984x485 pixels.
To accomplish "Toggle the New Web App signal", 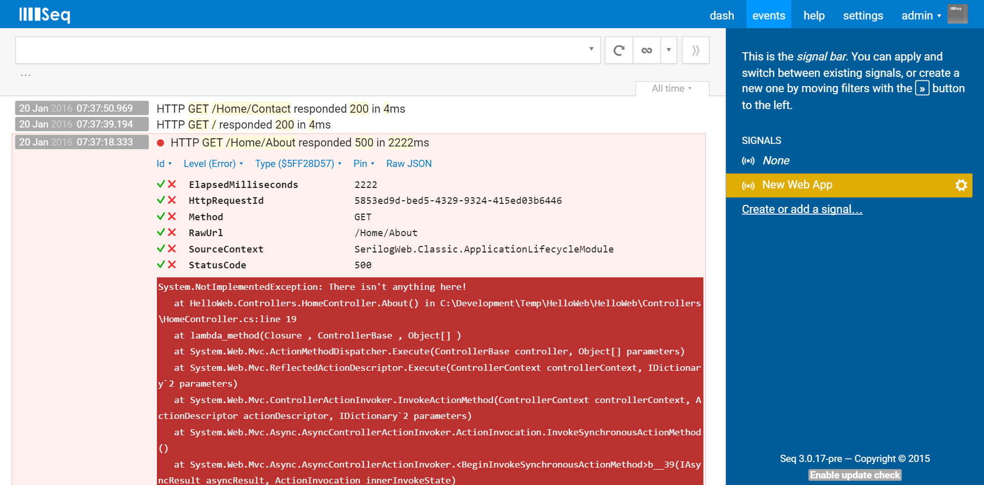I will [x=797, y=185].
